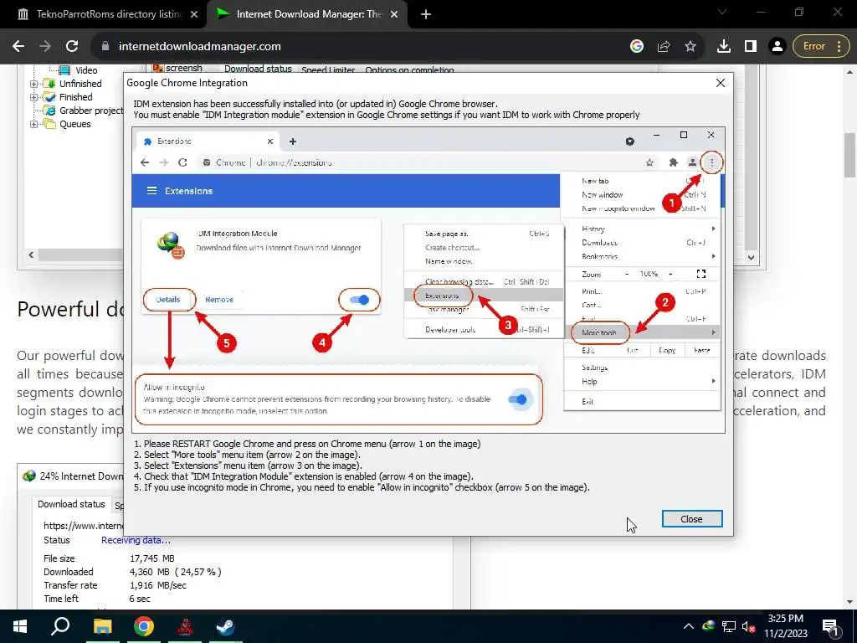
Task: Open Steam from the taskbar
Action: click(x=224, y=626)
